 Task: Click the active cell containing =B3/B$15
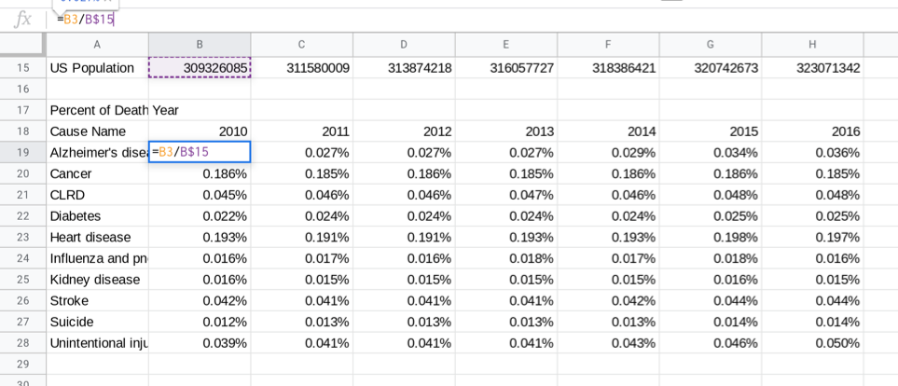[200, 152]
